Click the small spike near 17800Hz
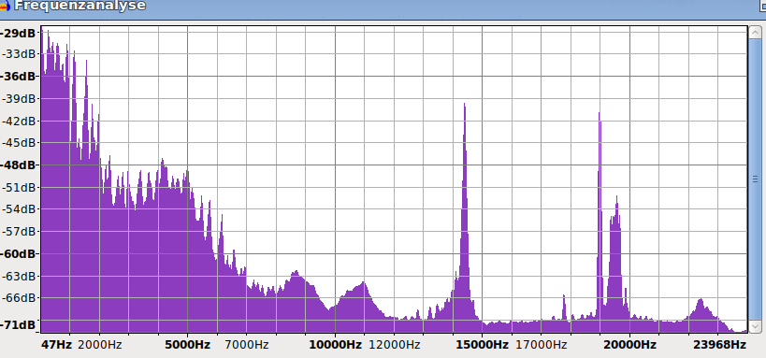The height and width of the screenshot is (358, 766). click(564, 307)
